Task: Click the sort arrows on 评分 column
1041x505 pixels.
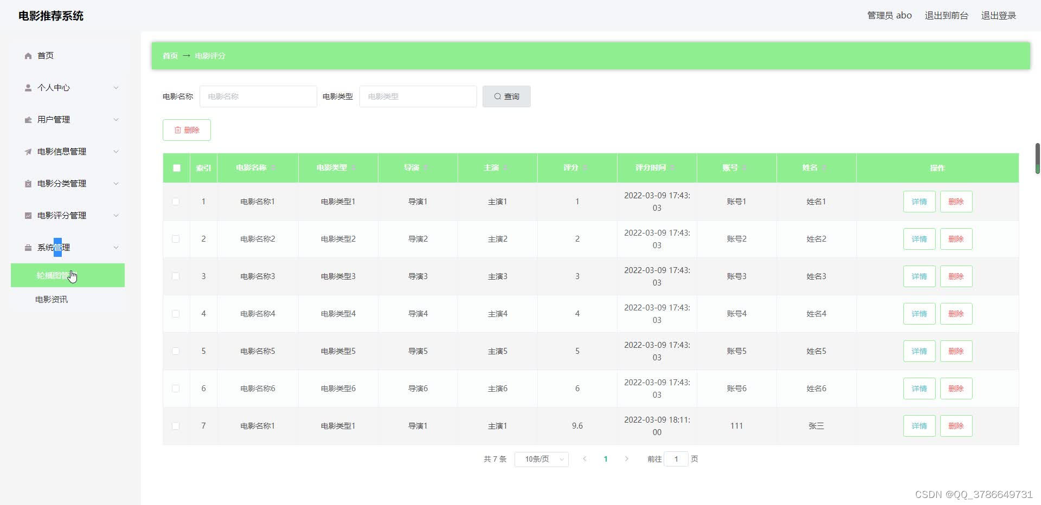Action: 585,168
